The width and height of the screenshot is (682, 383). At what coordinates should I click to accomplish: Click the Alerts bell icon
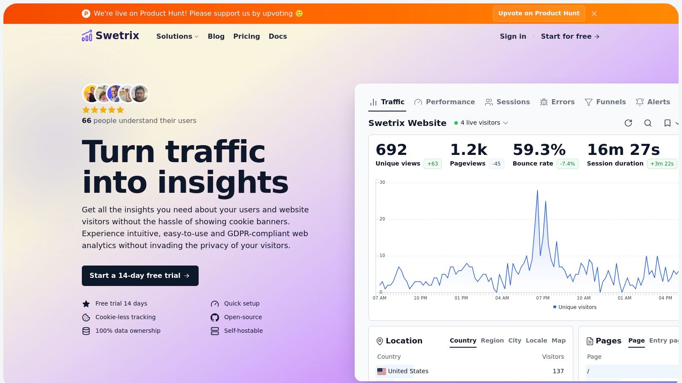pos(640,102)
